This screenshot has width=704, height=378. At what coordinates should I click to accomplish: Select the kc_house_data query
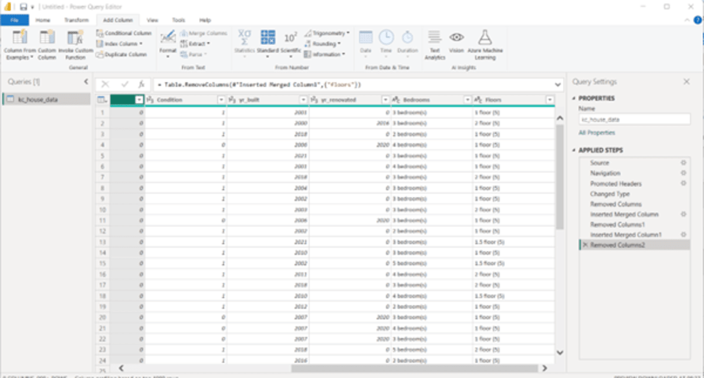[x=46, y=100]
